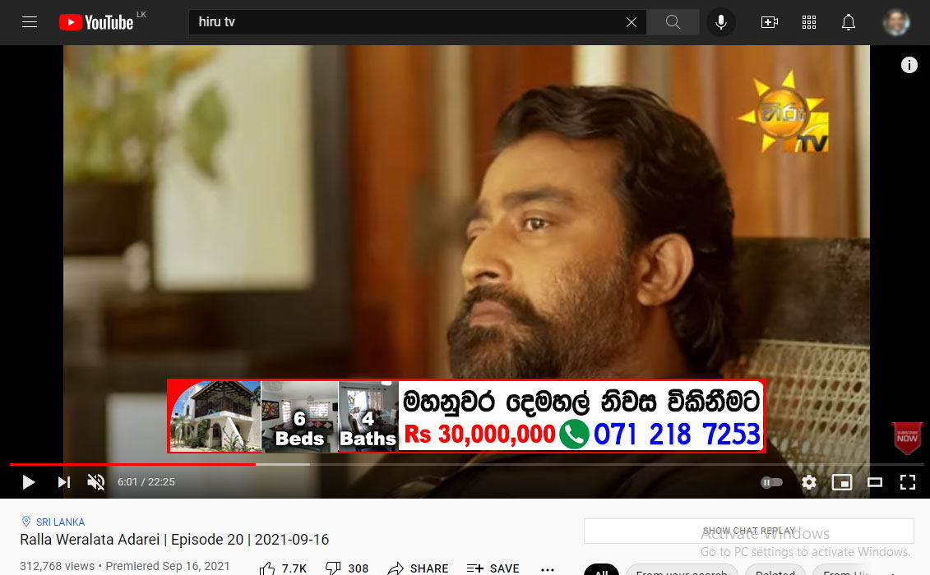Open the more actions three-dot menu
Screen dimensions: 930x575
tap(548, 570)
